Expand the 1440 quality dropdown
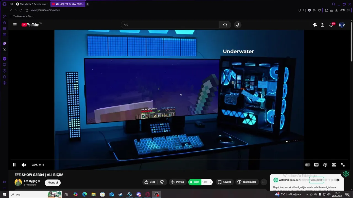Image resolution: width=353 pixels, height=198 pixels. point(207,182)
